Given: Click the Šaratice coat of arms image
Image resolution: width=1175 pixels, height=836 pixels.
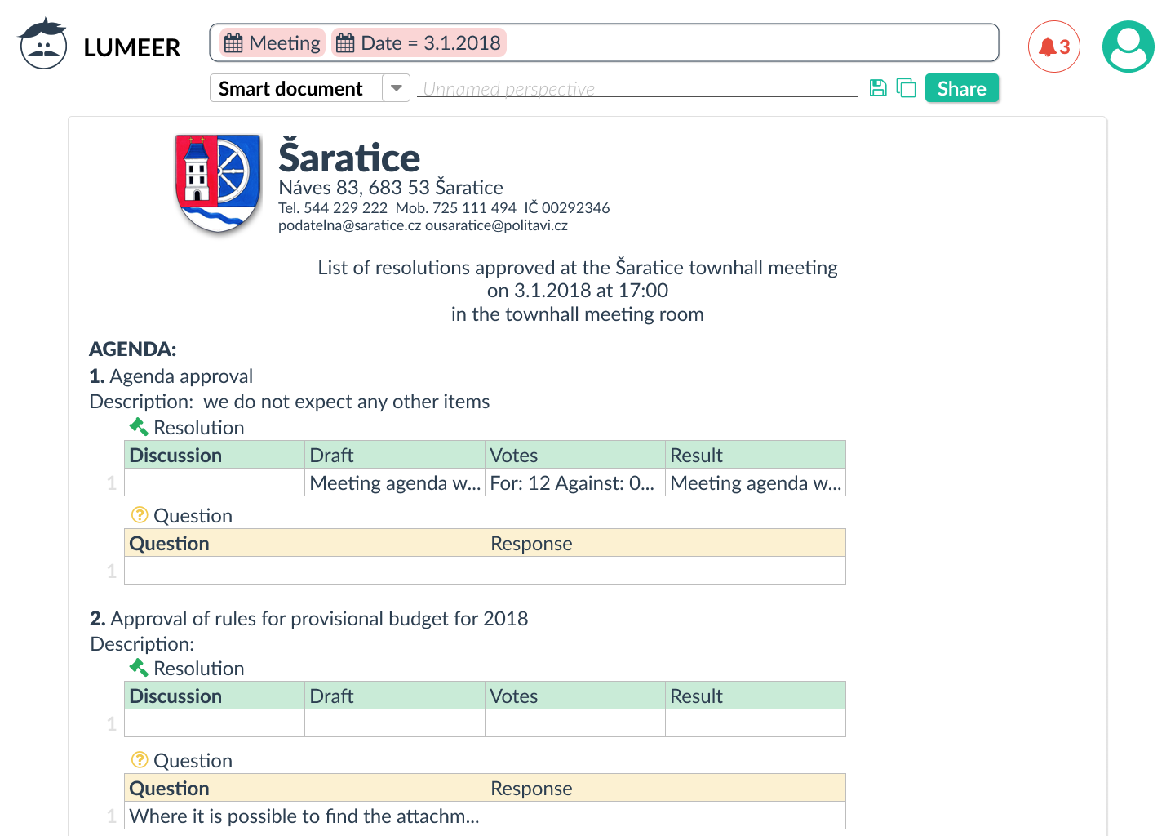Looking at the screenshot, I should [x=219, y=184].
